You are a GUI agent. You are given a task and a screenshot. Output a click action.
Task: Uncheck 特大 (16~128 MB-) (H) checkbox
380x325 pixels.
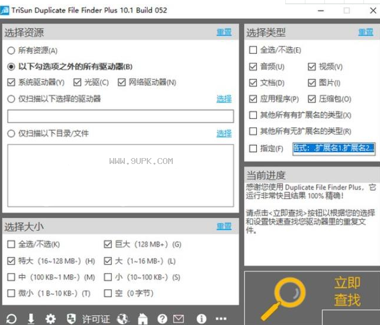pyautogui.click(x=11, y=261)
